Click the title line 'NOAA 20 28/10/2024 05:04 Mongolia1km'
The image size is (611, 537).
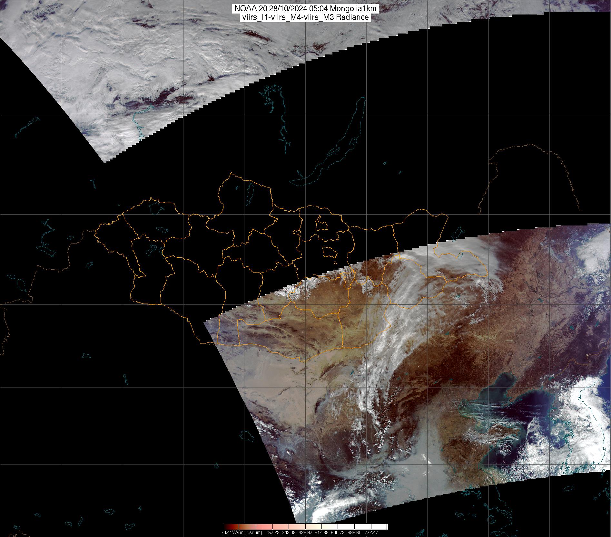coord(306,9)
